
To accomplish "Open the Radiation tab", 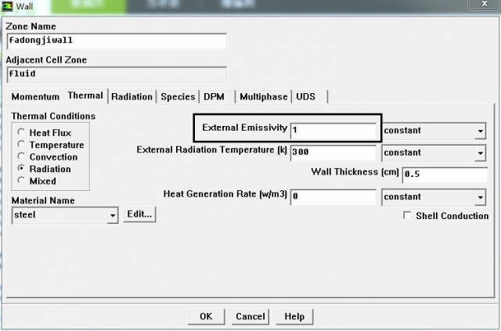I will tap(132, 97).
